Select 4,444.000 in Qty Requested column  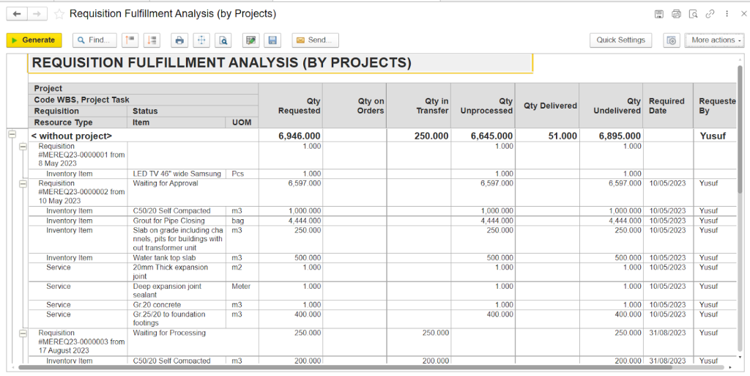coord(290,221)
